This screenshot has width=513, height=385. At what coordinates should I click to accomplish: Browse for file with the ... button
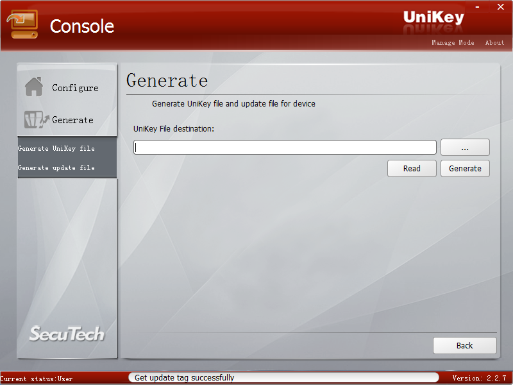coord(465,148)
